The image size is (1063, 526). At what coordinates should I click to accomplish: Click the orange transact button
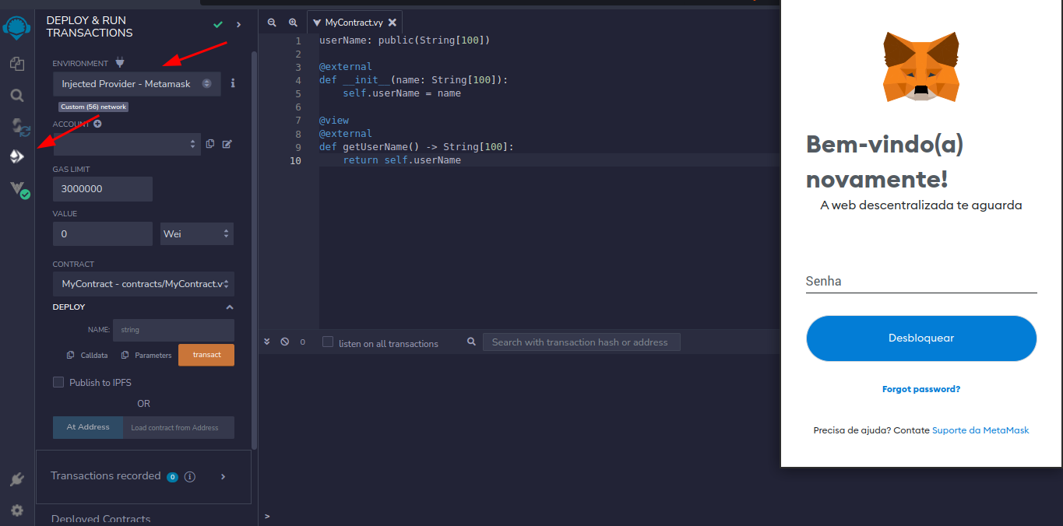(206, 355)
